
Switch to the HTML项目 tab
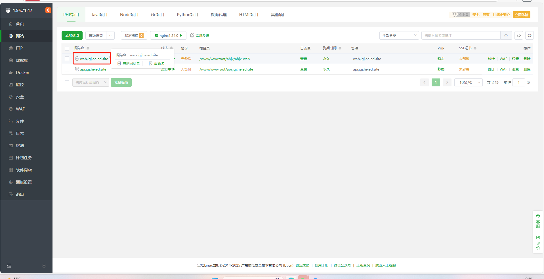[x=249, y=15]
